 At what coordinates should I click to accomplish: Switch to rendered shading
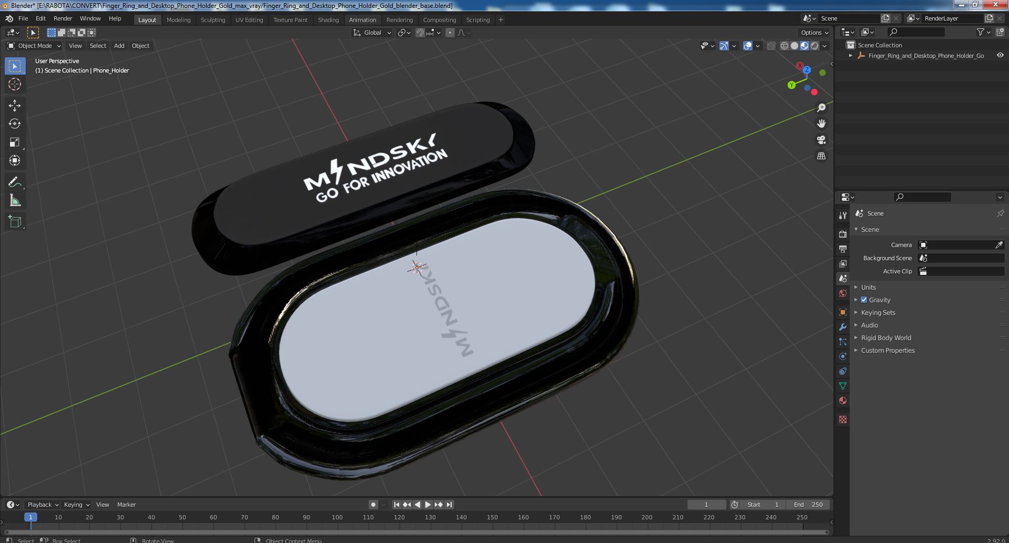[x=814, y=46]
